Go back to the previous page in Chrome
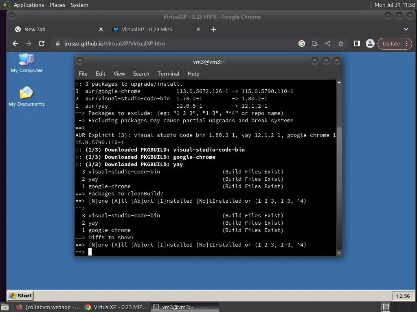The width and height of the screenshot is (417, 312). pos(15,43)
